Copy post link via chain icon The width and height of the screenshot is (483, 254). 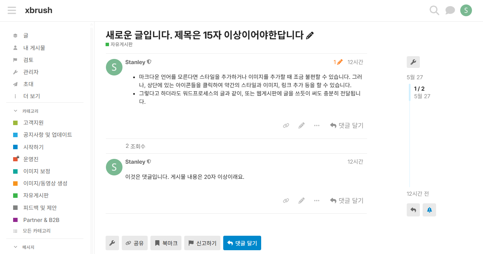tap(286, 125)
